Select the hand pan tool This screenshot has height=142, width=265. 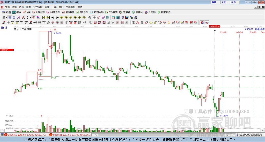pyautogui.click(x=90, y=18)
